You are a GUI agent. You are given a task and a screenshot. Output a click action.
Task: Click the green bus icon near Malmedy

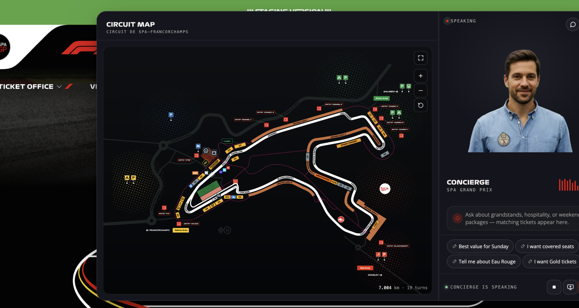click(409, 86)
